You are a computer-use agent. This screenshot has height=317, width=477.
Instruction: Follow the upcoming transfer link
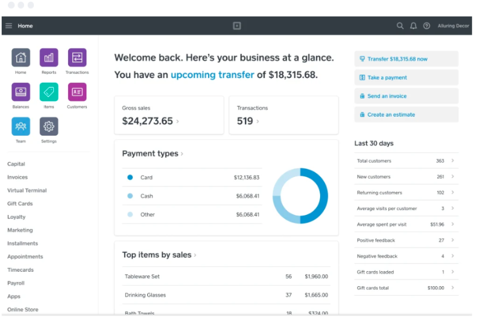(212, 75)
